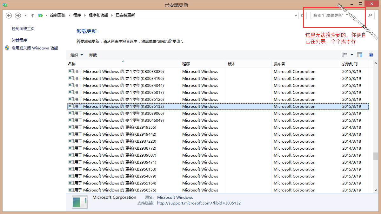Click the location icon in the address bar
Image resolution: width=381 pixels, height=214 pixels.
(41, 15)
